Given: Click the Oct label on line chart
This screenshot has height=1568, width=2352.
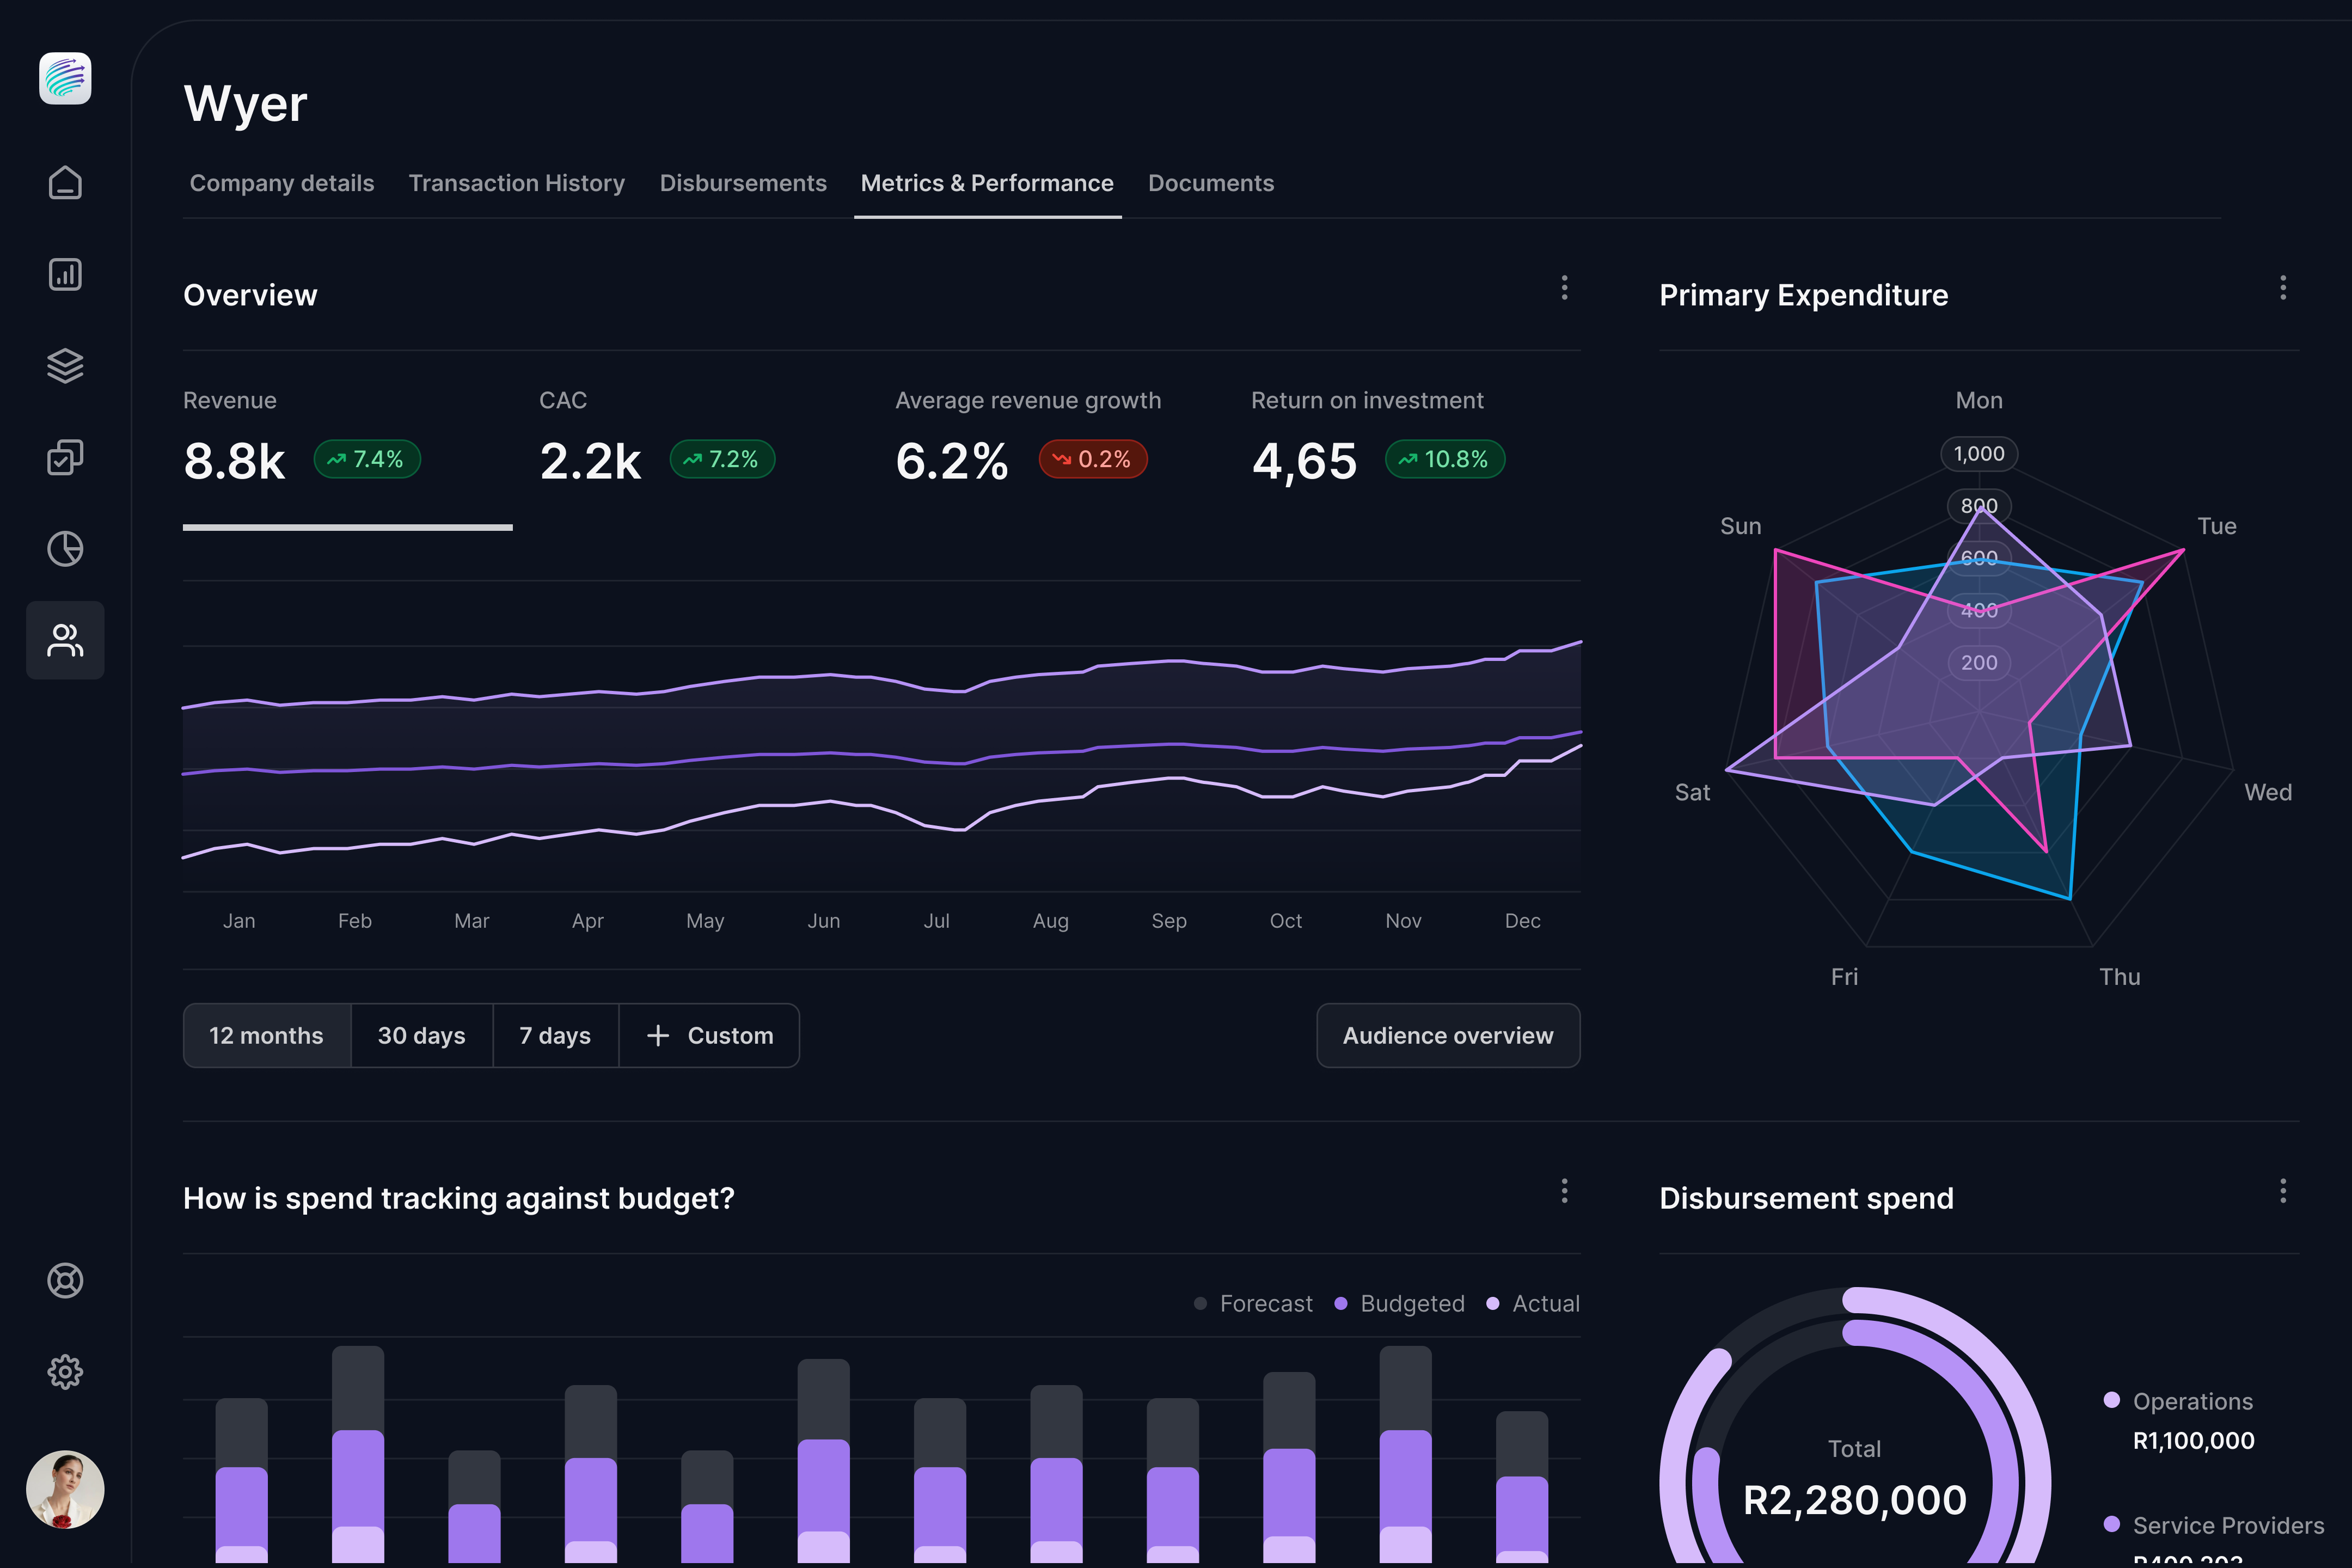Looking at the screenshot, I should [1286, 921].
